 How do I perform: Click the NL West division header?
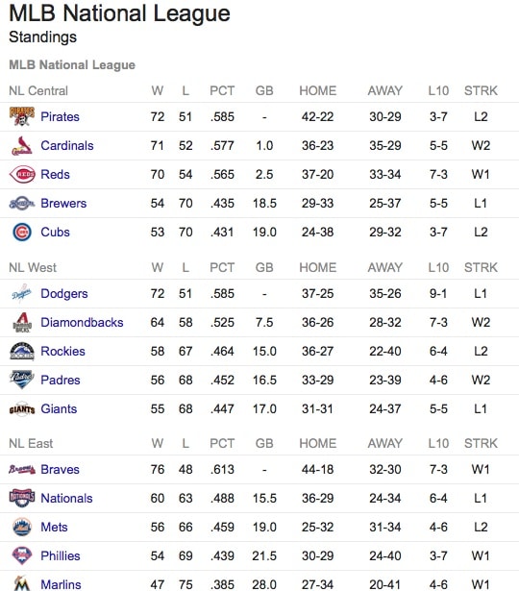(x=33, y=267)
